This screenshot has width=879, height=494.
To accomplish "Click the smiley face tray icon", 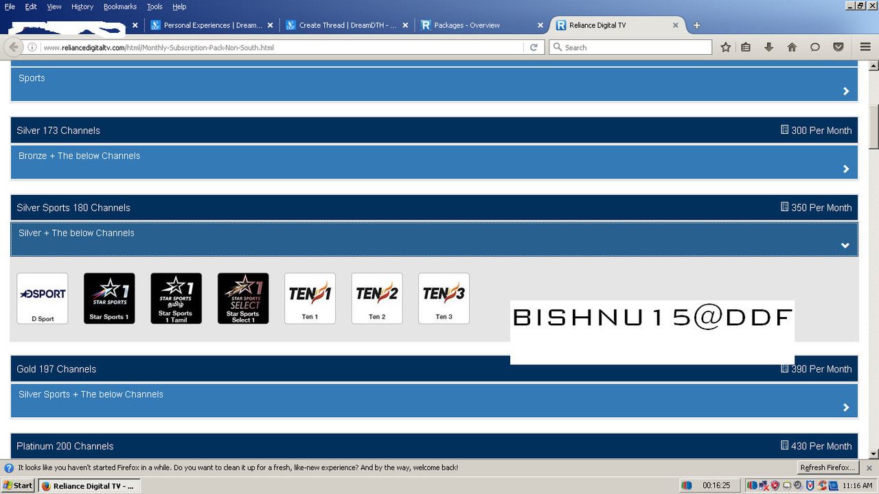I will pos(787,485).
